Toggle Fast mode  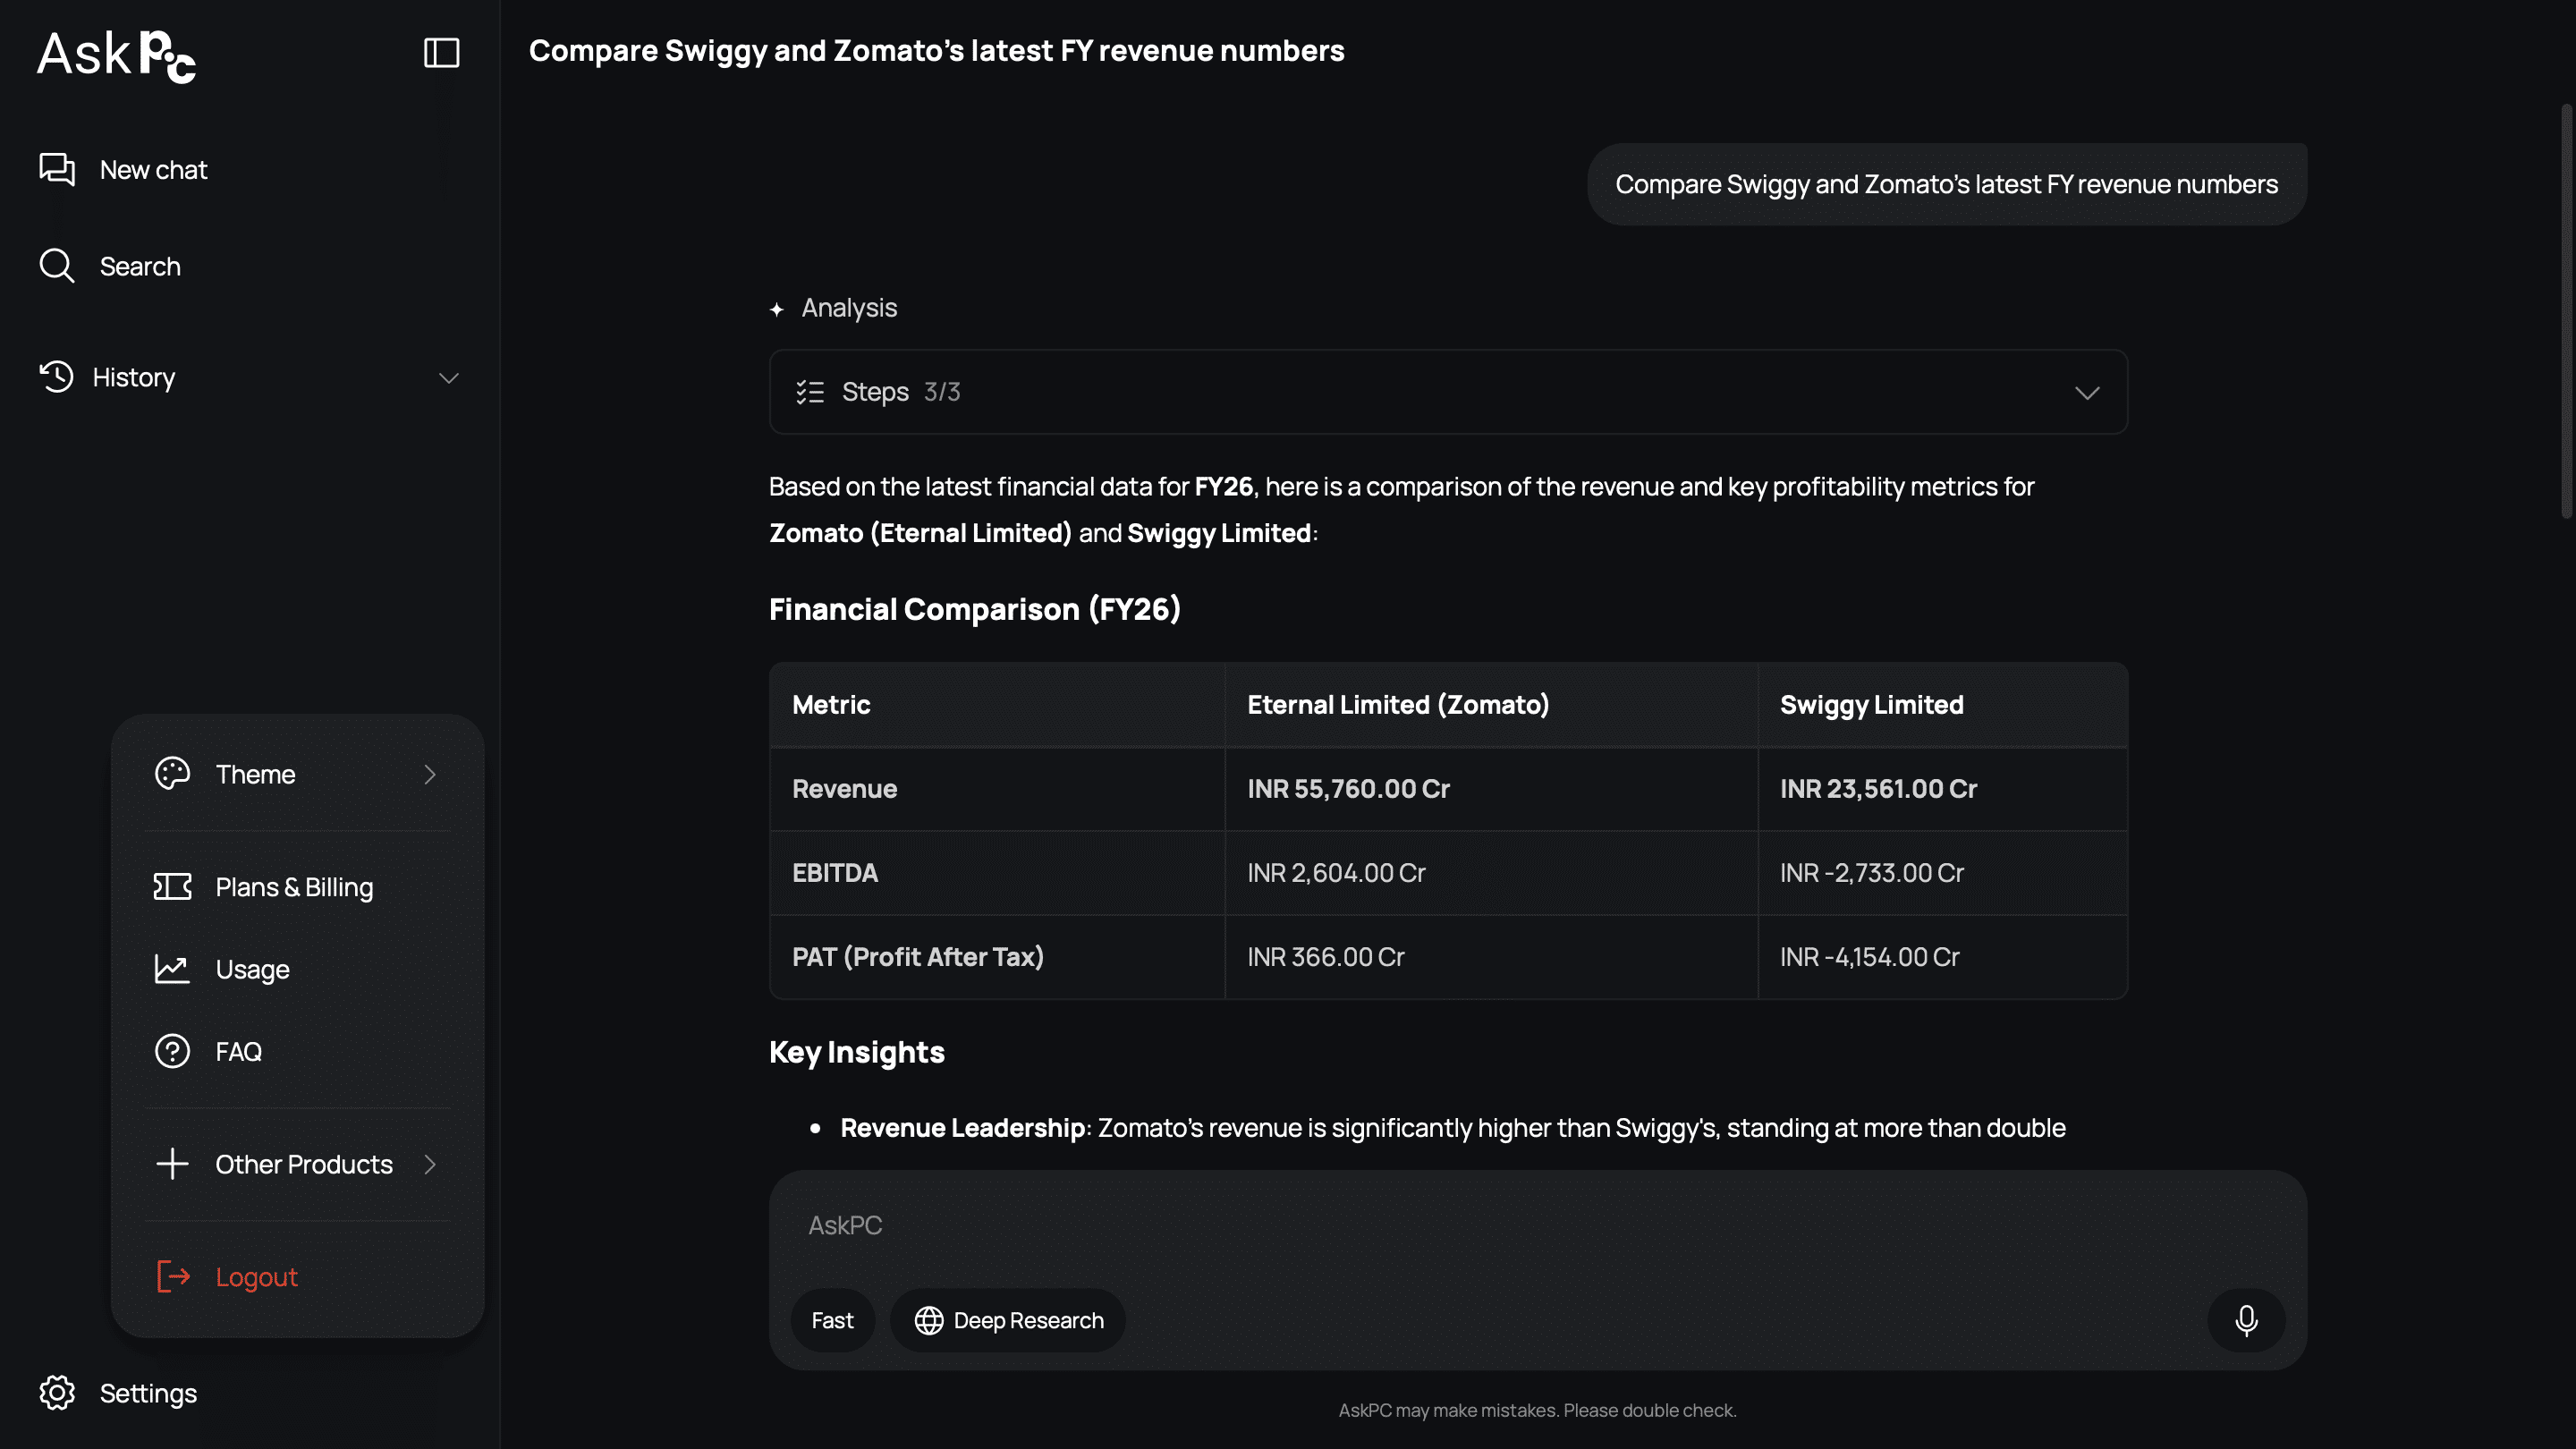pyautogui.click(x=832, y=1320)
